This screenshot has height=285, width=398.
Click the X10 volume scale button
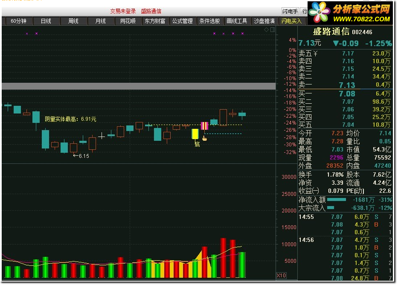281,275
